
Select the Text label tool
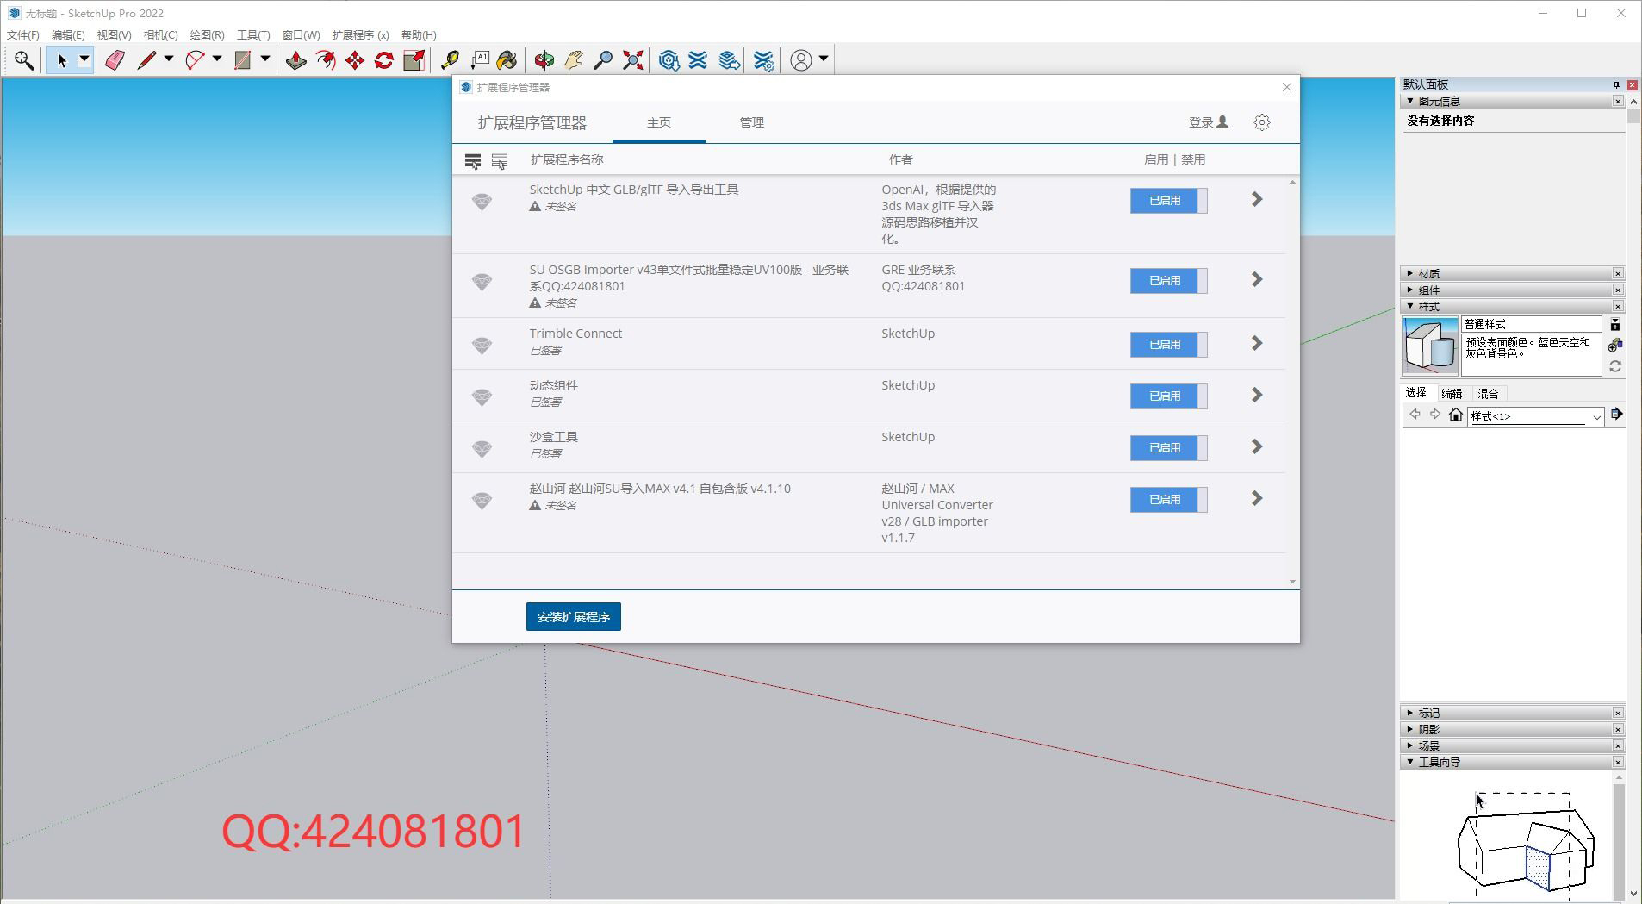(x=479, y=60)
